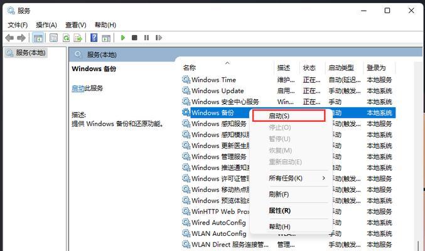The height and width of the screenshot is (251, 425).
Task: Open the blue help question-mark icon
Action: [94, 38]
